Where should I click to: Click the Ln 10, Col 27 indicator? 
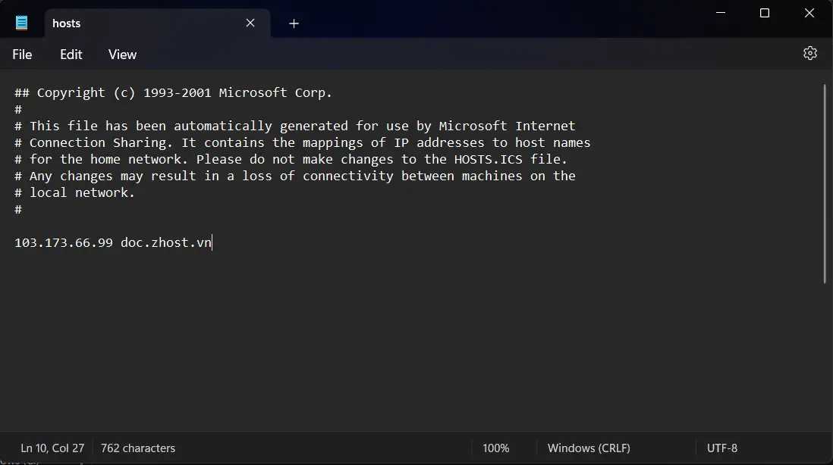point(52,448)
